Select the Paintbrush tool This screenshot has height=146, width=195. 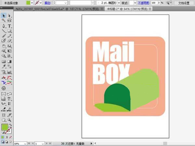click(4, 36)
